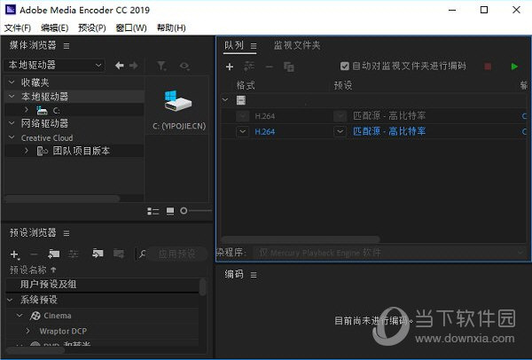Adjust the thumbnail zoom slider

[184, 211]
